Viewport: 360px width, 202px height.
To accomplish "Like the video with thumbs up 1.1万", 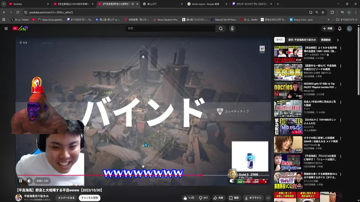I will click(189, 198).
